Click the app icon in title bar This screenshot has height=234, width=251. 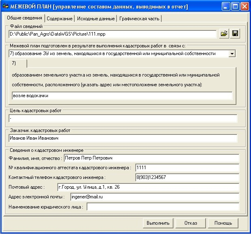(6, 6)
